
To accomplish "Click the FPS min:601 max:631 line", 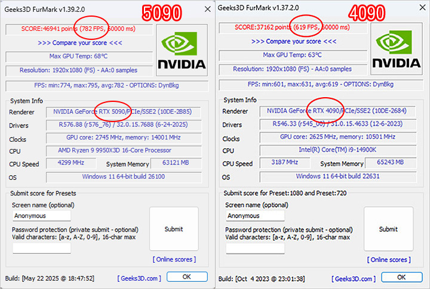I will [321, 85].
